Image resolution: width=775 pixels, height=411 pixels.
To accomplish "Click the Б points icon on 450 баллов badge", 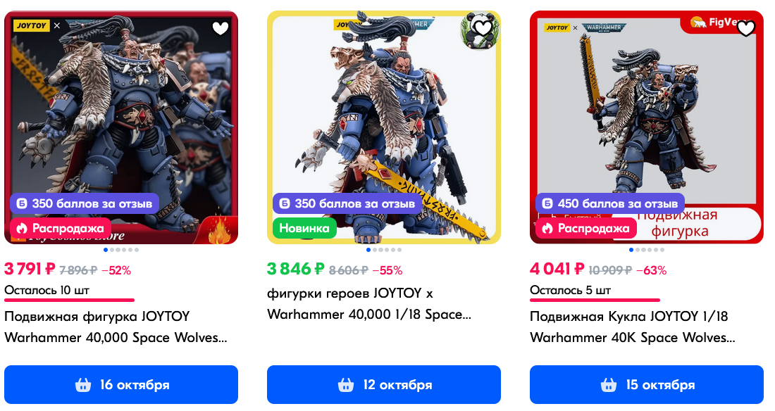I will coord(547,203).
